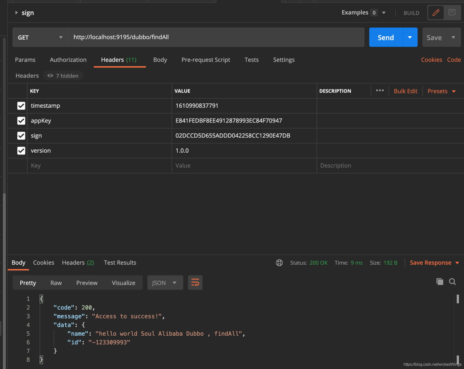Click the appKey value cell
The height and width of the screenshot is (369, 464).
pos(244,121)
